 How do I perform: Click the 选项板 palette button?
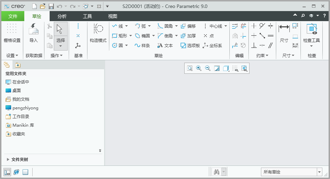pos(190,45)
